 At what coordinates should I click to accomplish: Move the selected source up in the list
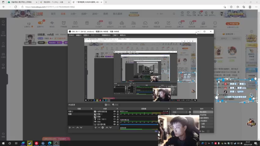pos(107,128)
